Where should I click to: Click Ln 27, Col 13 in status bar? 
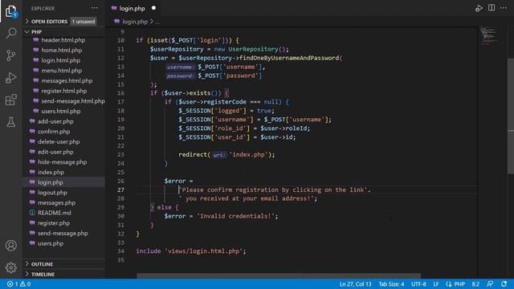pyautogui.click(x=355, y=284)
